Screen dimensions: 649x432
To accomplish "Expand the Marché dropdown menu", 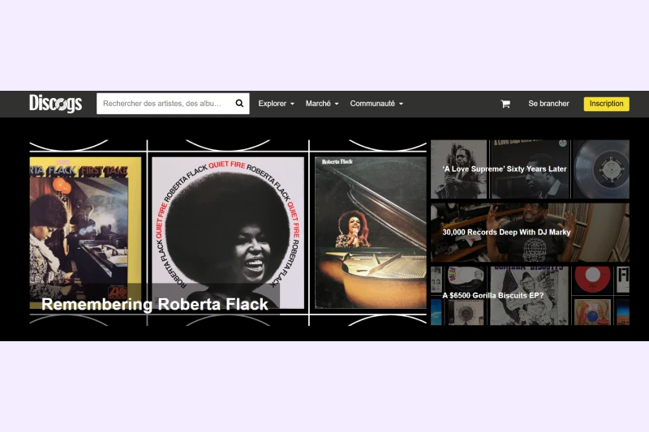I will tap(322, 104).
